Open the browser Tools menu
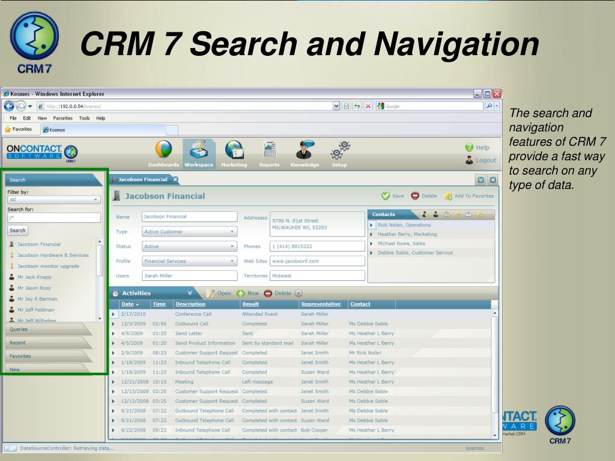This screenshot has width=615, height=461. click(84, 118)
